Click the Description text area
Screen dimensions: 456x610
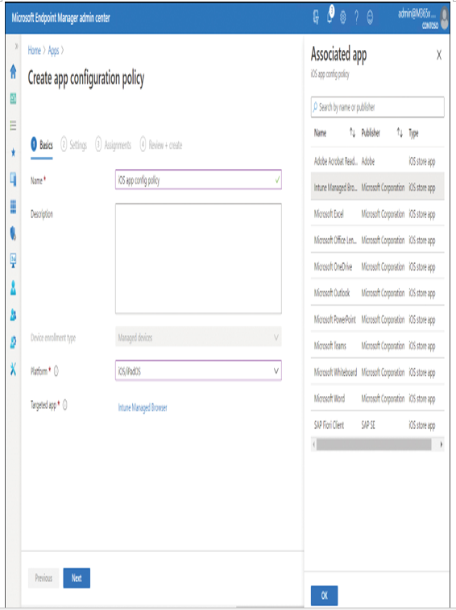198,258
